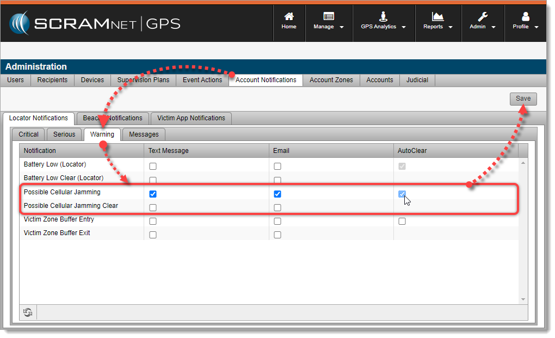Click the Manage list icon
This screenshot has height=338, width=555.
pos(329,16)
